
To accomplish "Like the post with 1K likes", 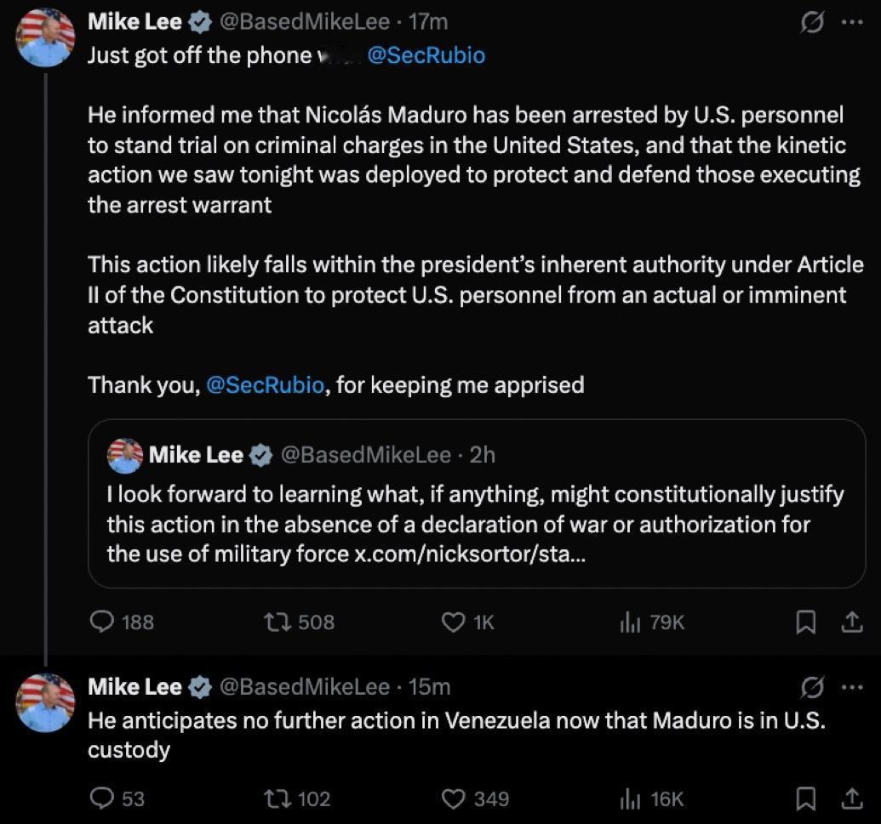I will coord(454,622).
